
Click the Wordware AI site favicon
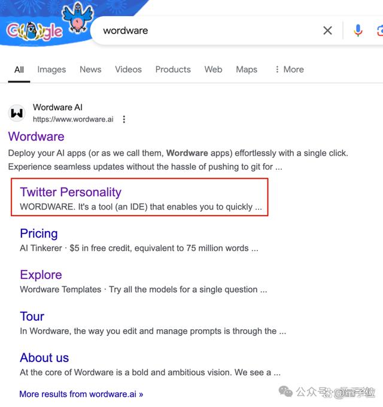click(x=17, y=113)
